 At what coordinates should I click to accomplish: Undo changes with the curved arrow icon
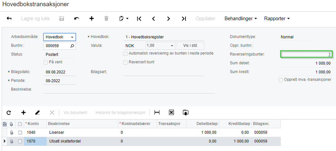[x=76, y=19]
